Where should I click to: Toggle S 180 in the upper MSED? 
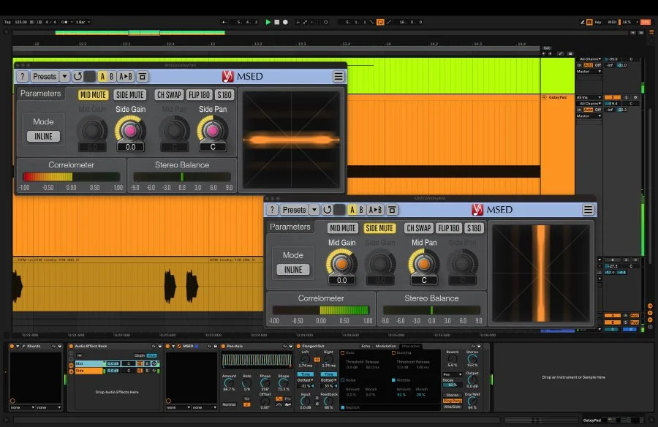[224, 95]
